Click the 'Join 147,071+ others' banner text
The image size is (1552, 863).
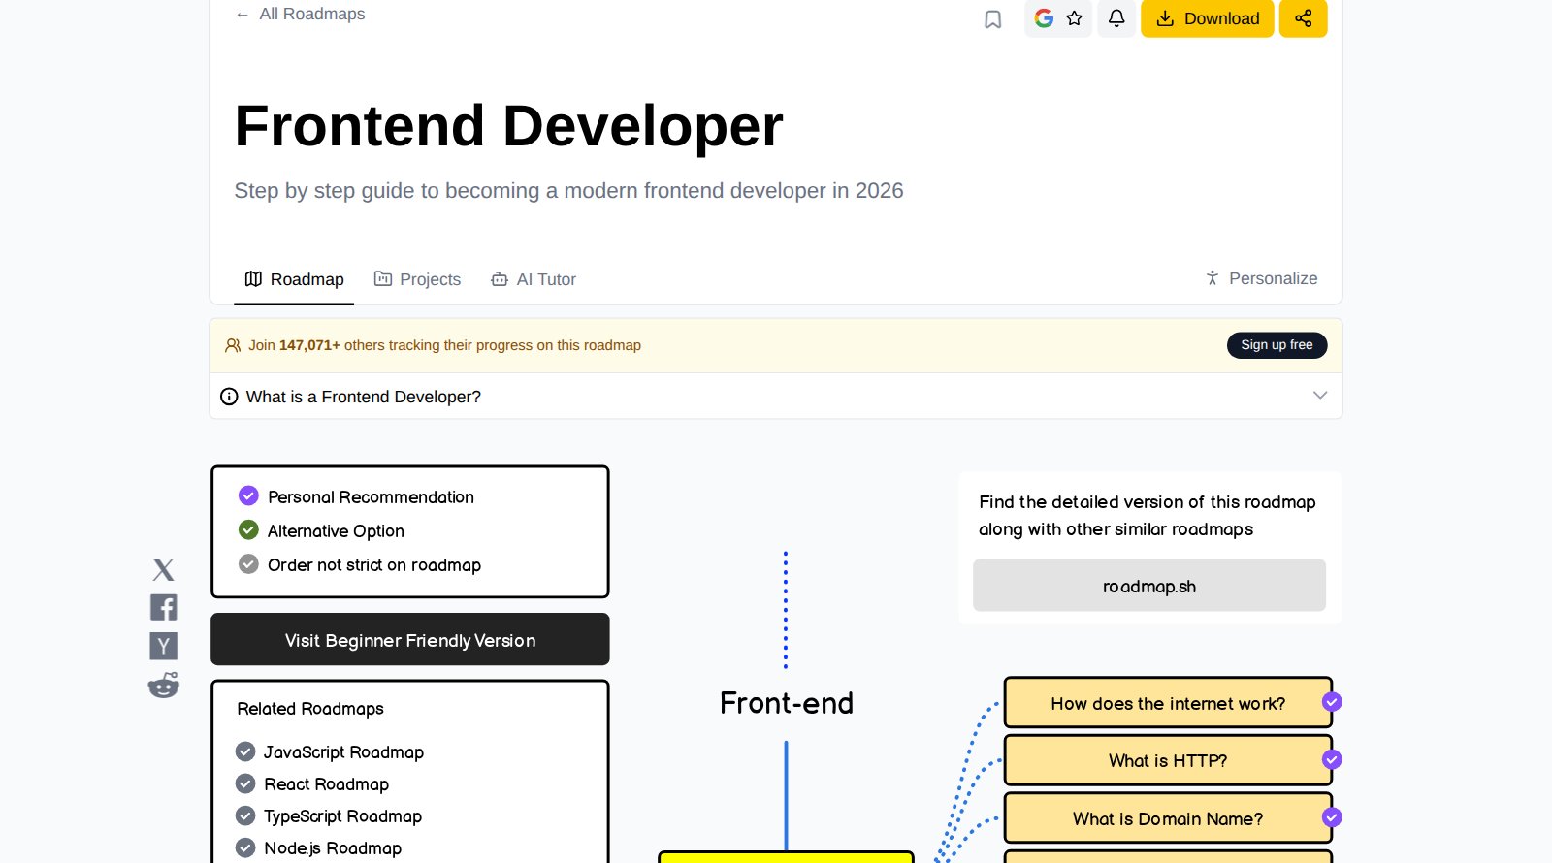click(x=444, y=345)
